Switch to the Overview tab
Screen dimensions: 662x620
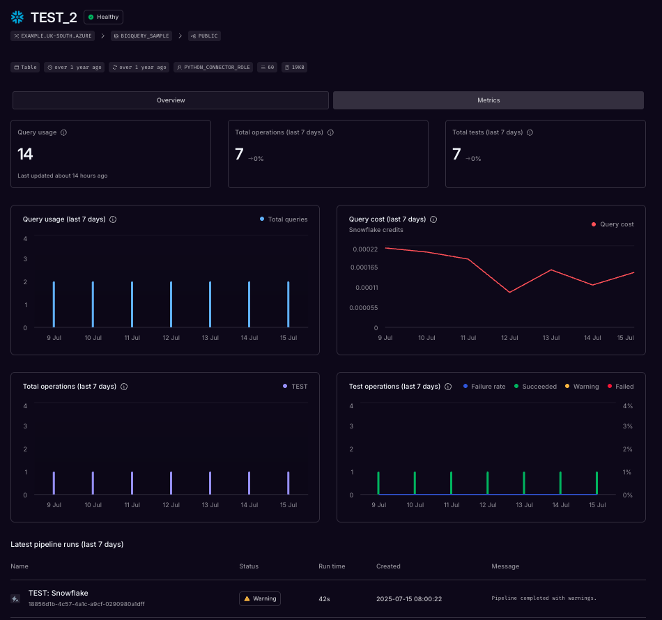pyautogui.click(x=170, y=100)
